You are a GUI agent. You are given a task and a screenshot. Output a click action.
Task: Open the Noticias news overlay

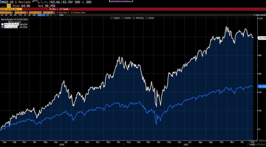(x=138, y=18)
